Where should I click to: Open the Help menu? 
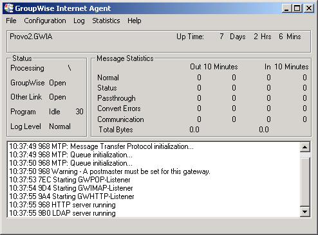[135, 21]
